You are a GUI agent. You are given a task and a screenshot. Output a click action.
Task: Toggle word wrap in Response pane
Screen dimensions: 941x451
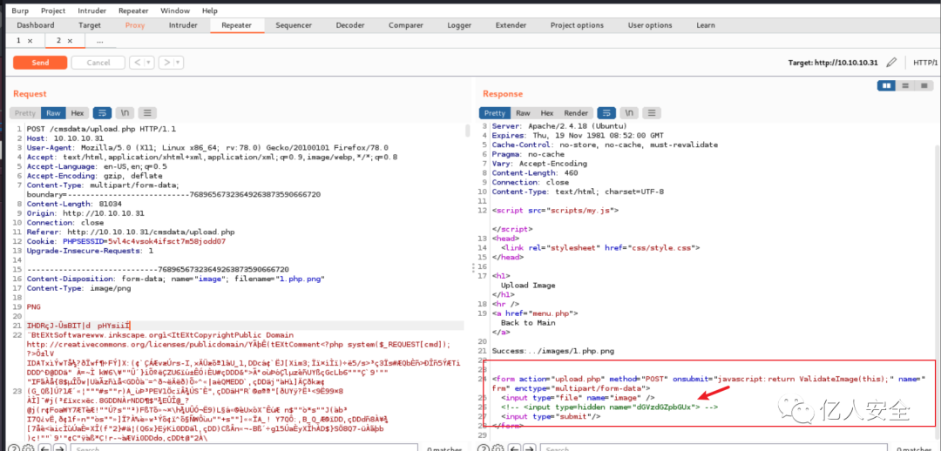click(607, 113)
